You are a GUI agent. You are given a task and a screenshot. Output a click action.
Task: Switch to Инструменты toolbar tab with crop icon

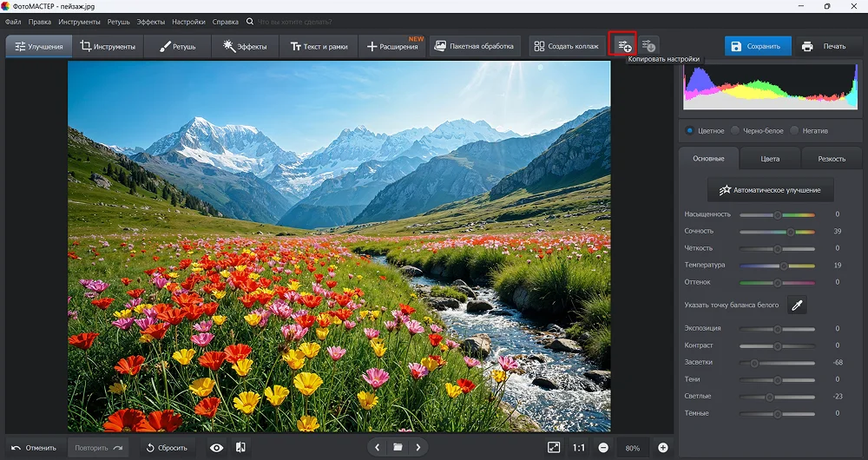[108, 47]
